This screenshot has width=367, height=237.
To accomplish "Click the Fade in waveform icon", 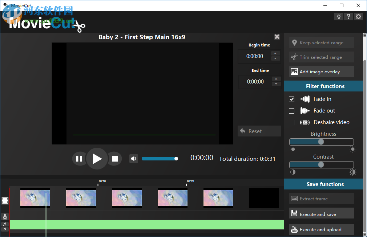I will tap(305, 99).
